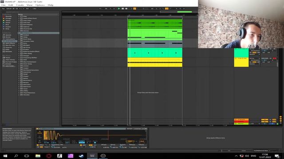Toggle the Simpler device activator
This screenshot has width=284, height=159.
37,129
